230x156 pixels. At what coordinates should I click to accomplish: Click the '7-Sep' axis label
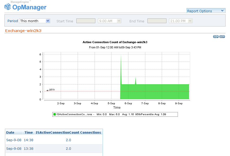(145, 103)
